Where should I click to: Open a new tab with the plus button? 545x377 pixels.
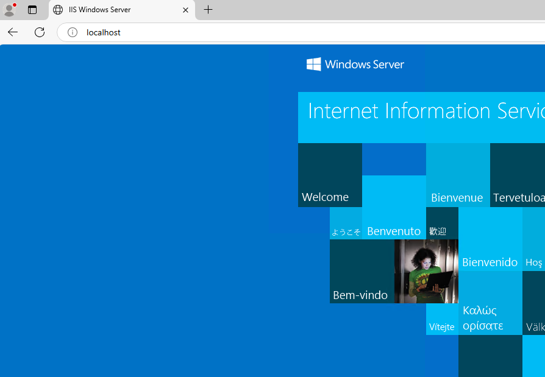tap(208, 10)
